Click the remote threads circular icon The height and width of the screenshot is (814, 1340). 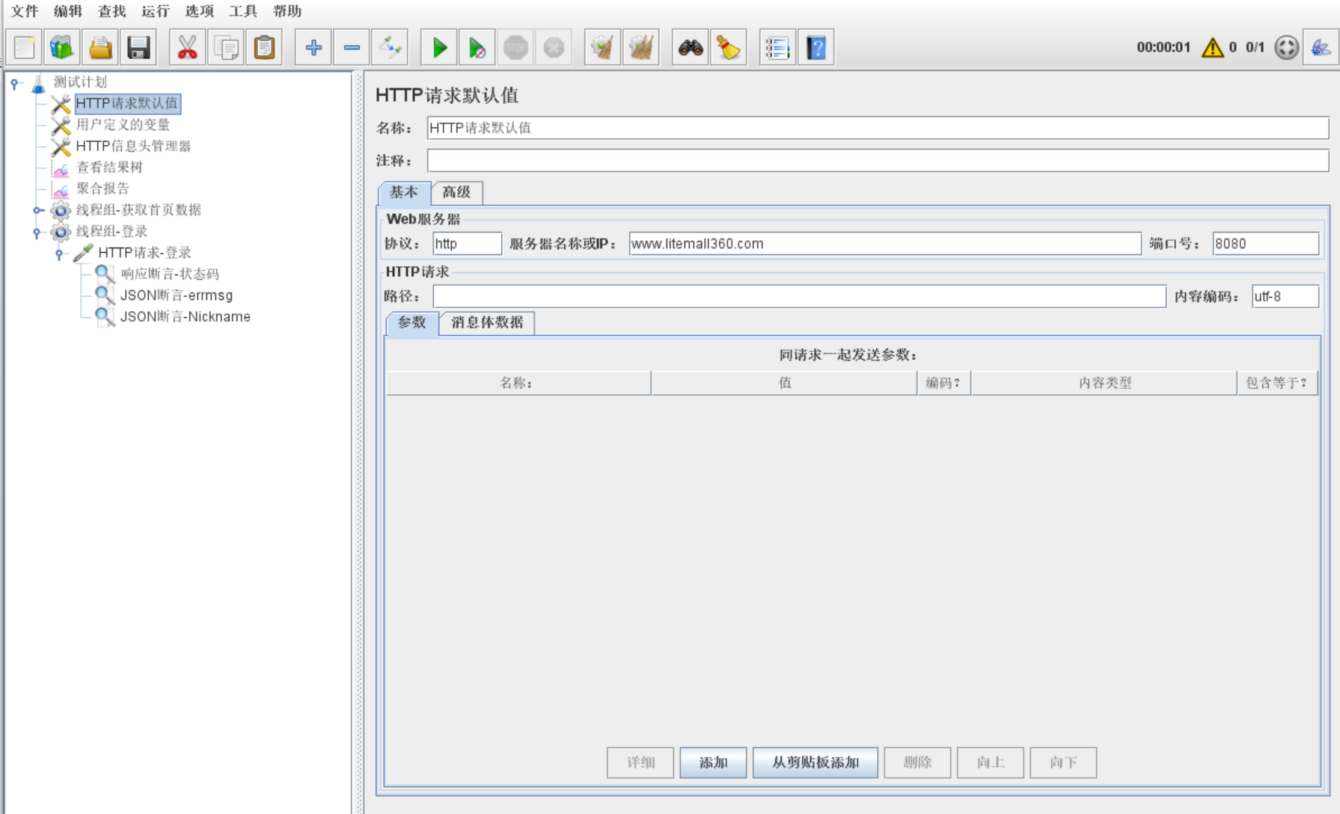1286,48
